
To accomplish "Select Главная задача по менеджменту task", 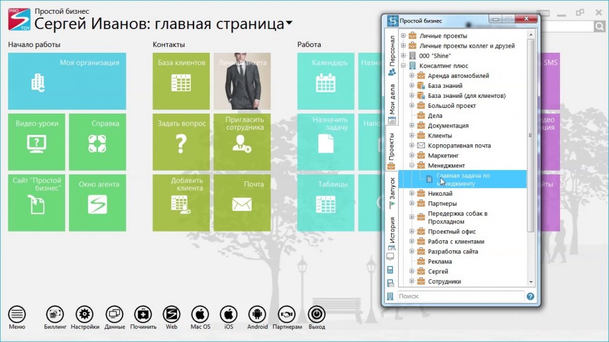I will click(x=463, y=179).
